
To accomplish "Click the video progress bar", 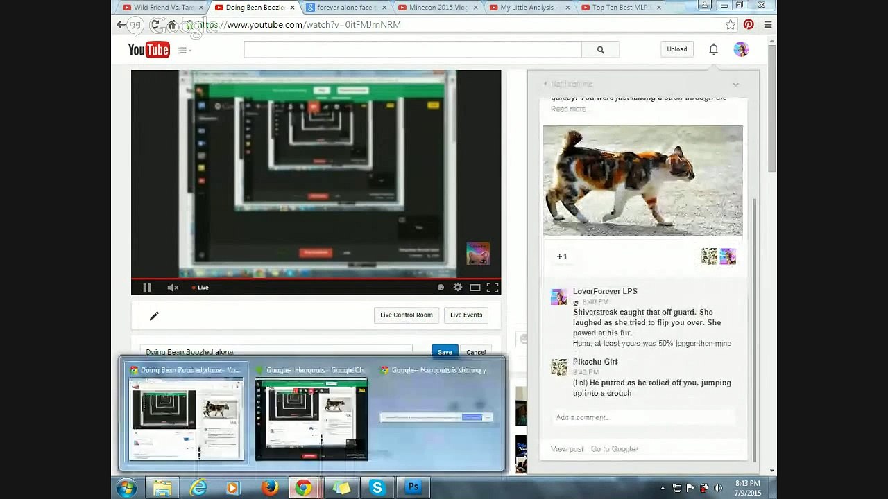I will pos(316,279).
